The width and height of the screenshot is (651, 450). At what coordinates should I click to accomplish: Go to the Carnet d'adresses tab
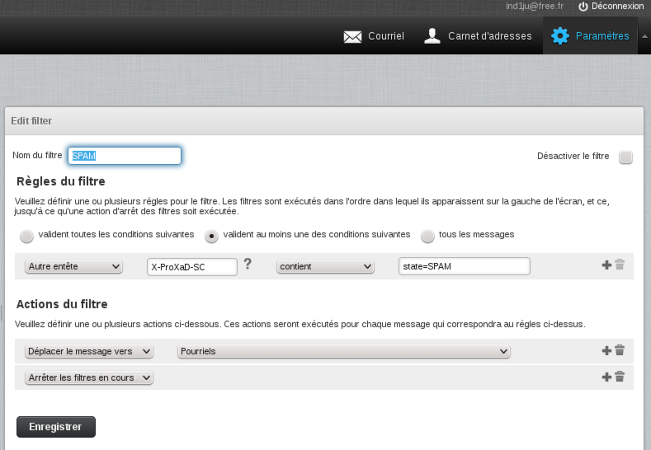point(478,36)
